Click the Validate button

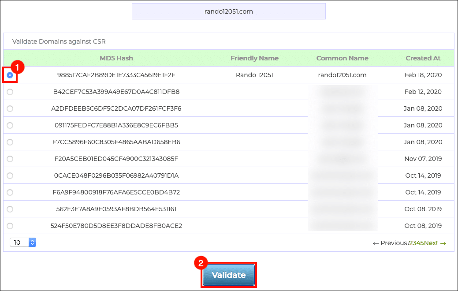pyautogui.click(x=229, y=275)
